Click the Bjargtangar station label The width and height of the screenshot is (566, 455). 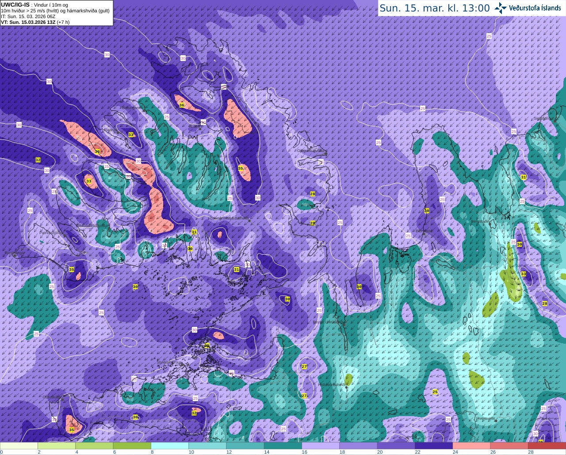(x=14, y=253)
